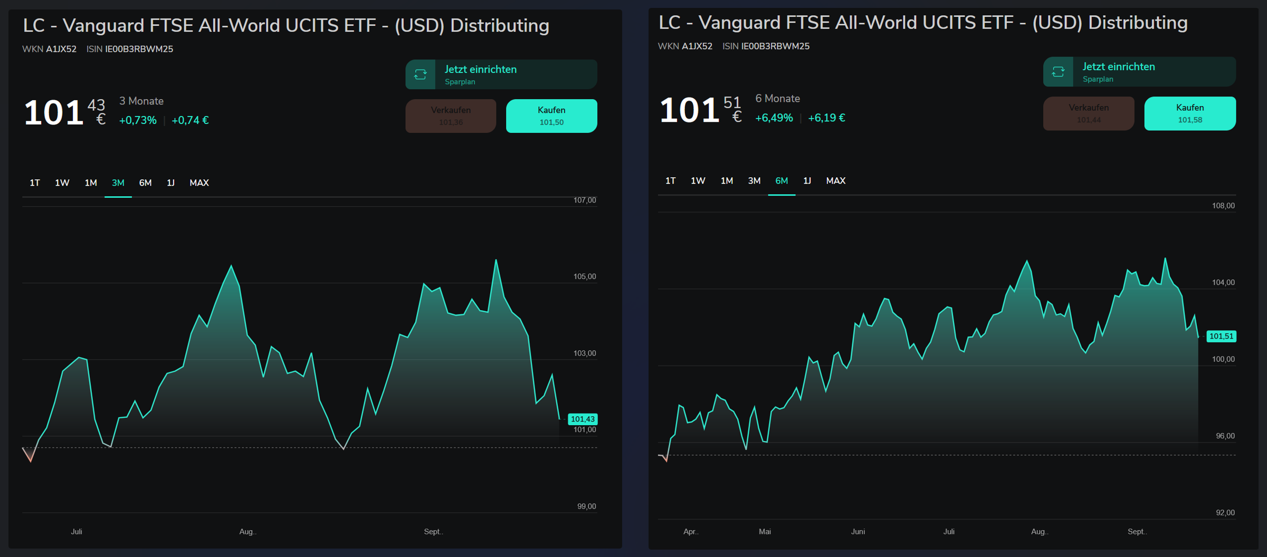Click the '3 Monate' period label
The image size is (1267, 557).
pyautogui.click(x=141, y=101)
